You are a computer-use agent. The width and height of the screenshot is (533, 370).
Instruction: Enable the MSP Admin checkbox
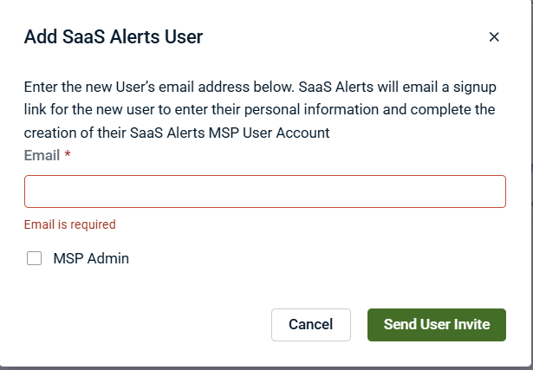click(x=35, y=258)
